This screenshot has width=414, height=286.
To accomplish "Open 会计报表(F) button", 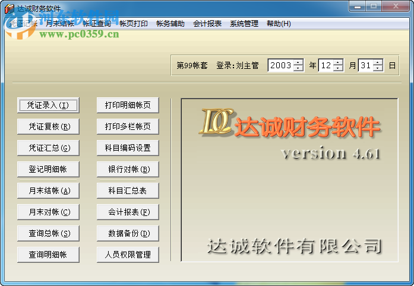I will coord(128,212).
